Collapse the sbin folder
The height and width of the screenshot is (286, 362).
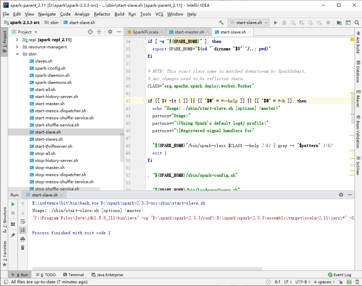(17, 54)
